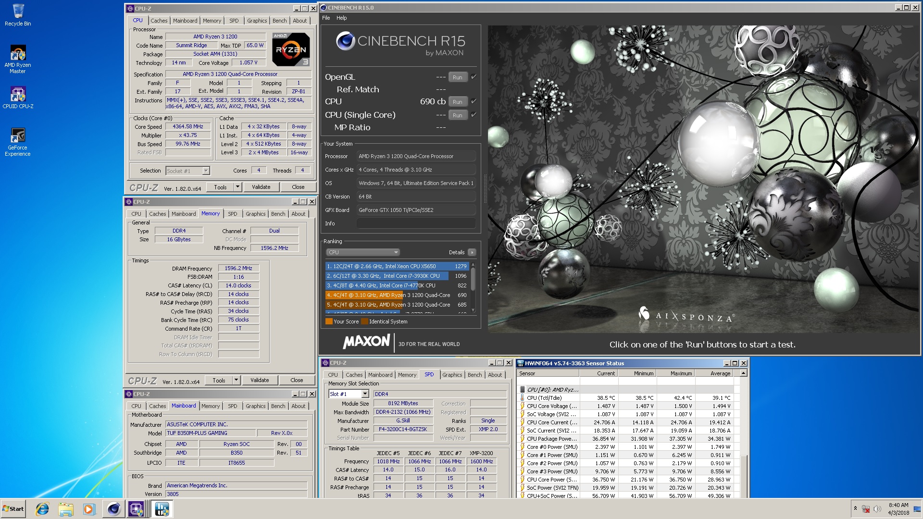Switch to CPU-Z taskbar icon
The width and height of the screenshot is (923, 519).
point(137,509)
